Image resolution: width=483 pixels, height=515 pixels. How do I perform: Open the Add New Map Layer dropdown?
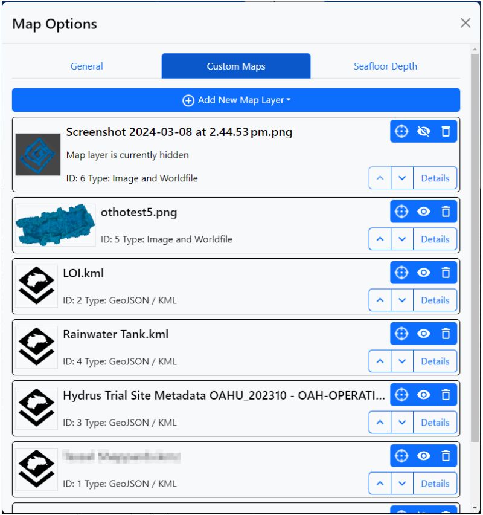235,99
